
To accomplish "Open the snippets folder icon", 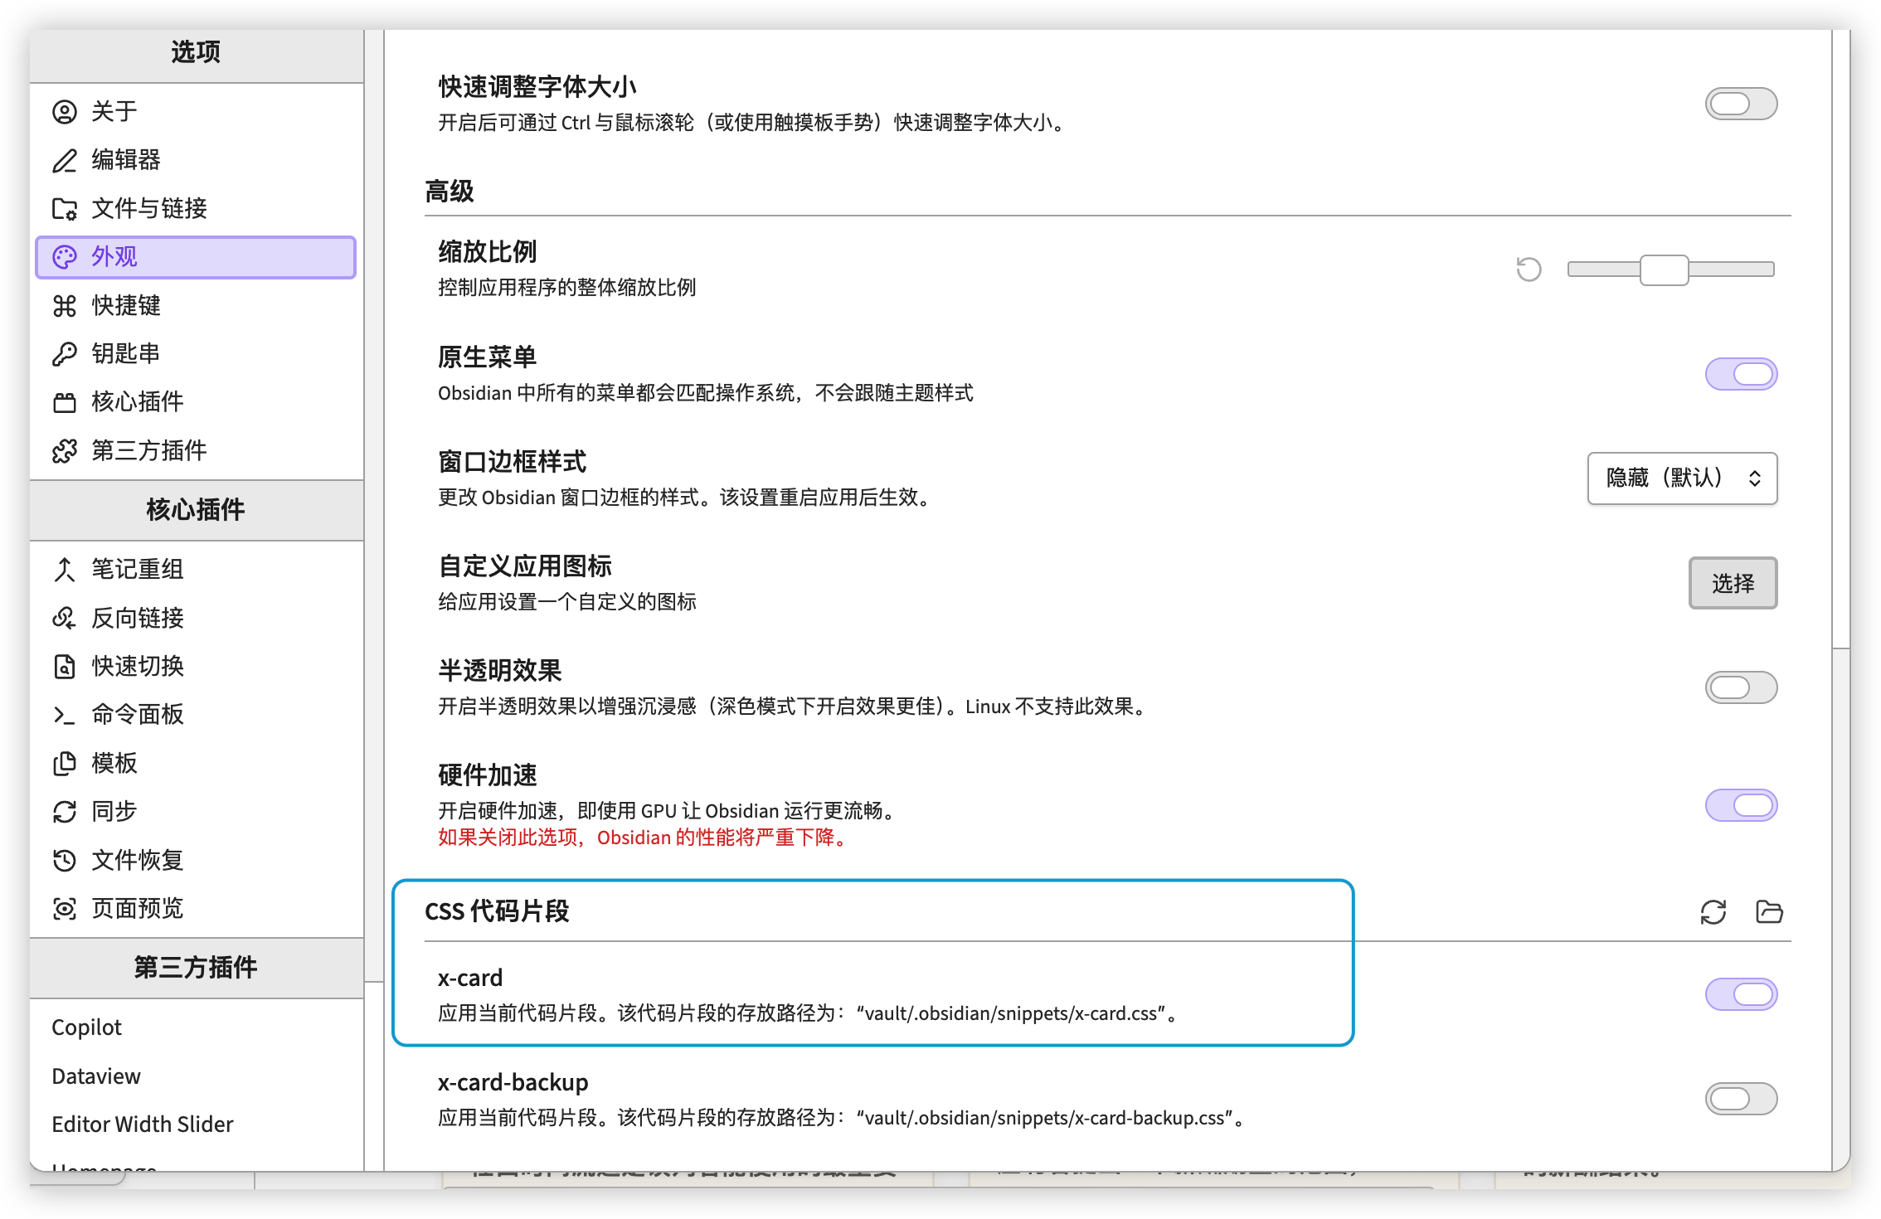I will [x=1769, y=911].
